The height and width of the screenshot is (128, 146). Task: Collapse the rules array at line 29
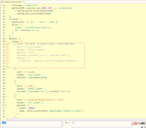point(6,41)
